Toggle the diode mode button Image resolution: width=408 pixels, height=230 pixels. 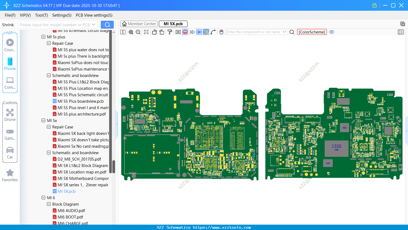coord(199,32)
